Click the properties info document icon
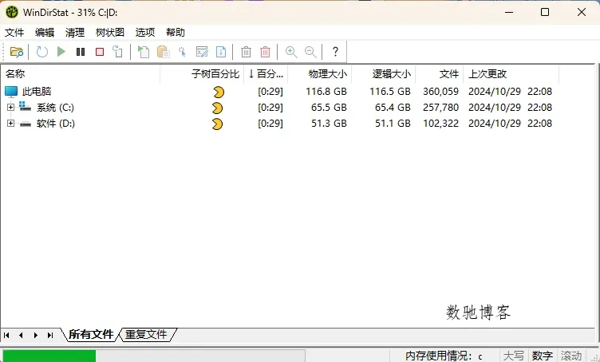Viewport: 600px width, 362px height. (221, 52)
